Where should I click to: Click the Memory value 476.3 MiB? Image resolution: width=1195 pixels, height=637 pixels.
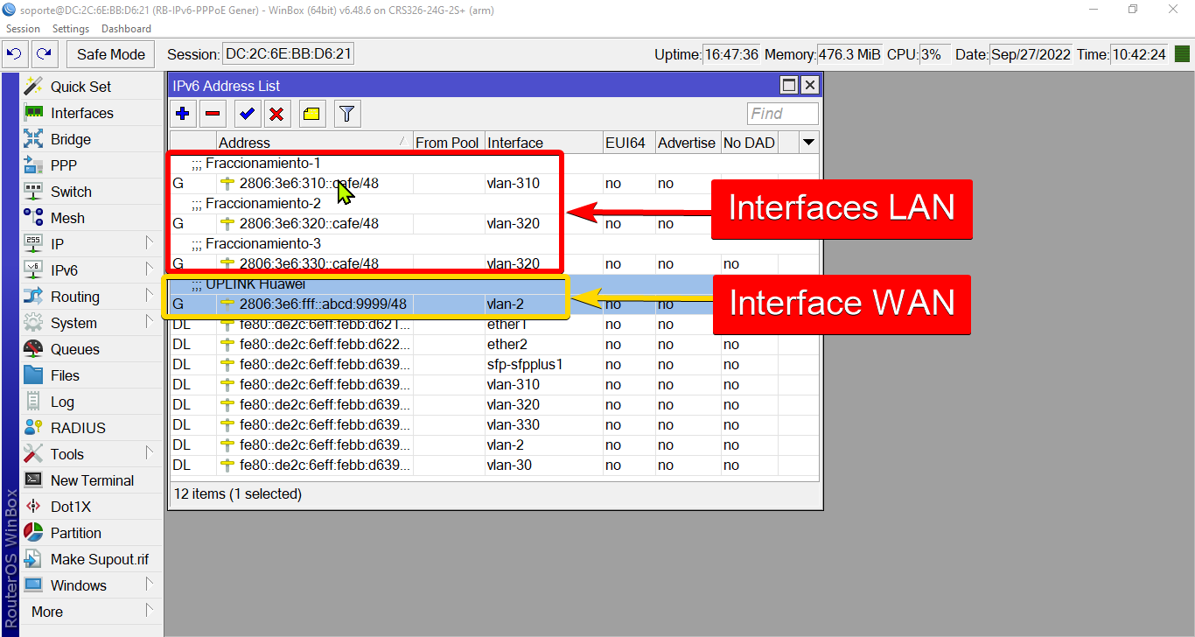point(850,54)
